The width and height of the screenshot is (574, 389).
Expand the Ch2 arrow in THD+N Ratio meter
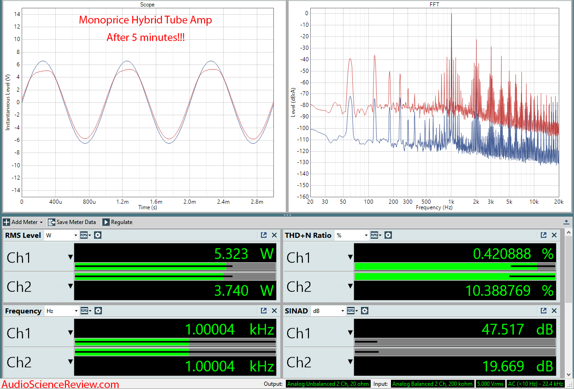tap(350, 286)
